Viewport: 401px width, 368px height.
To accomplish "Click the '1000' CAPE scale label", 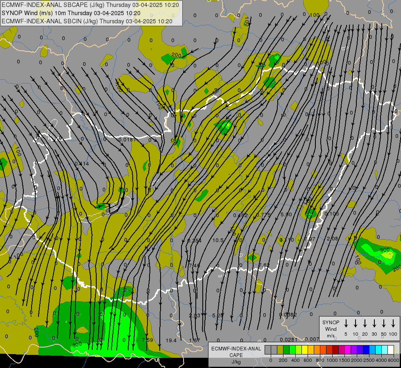I will tap(332, 360).
